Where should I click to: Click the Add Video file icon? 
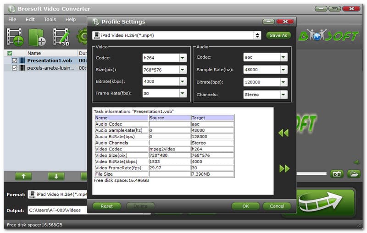(15, 37)
